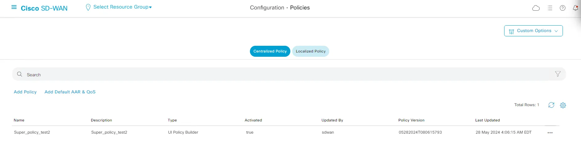
Task: Click the Cisco SD-WAN logo
Action: tap(44, 8)
